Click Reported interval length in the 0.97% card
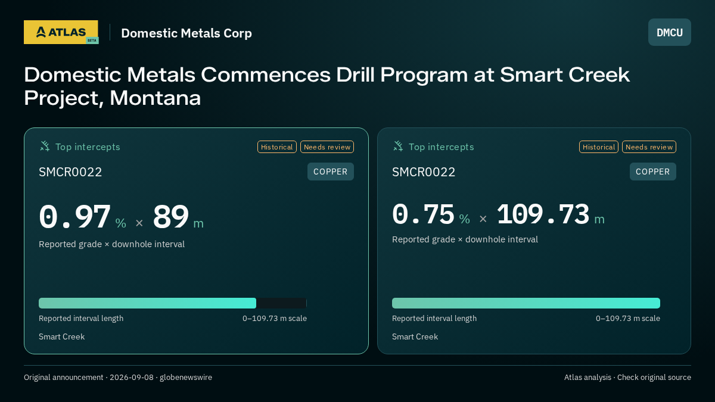Screen dimensions: 715x402 (81, 318)
